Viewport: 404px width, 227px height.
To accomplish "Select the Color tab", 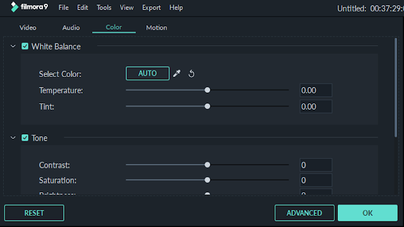I will [x=114, y=27].
